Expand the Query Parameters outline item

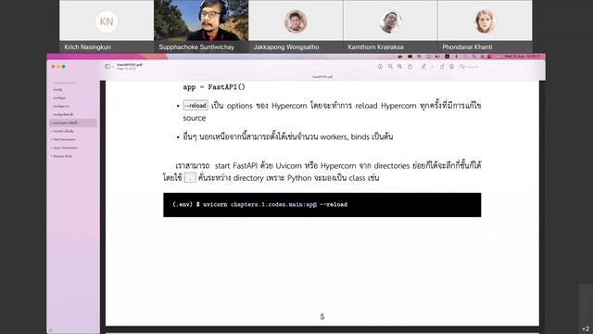tap(52, 148)
